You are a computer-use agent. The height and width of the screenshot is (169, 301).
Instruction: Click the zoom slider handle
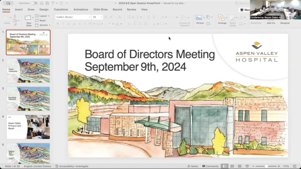pos(266,166)
